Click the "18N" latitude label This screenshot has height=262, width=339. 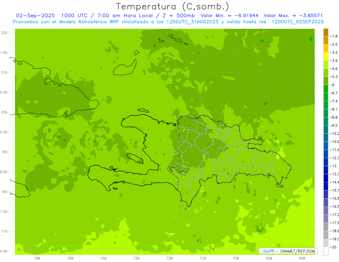(4, 192)
